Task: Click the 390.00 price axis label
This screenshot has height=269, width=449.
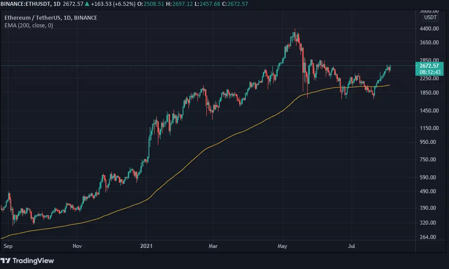Action: pyautogui.click(x=429, y=208)
